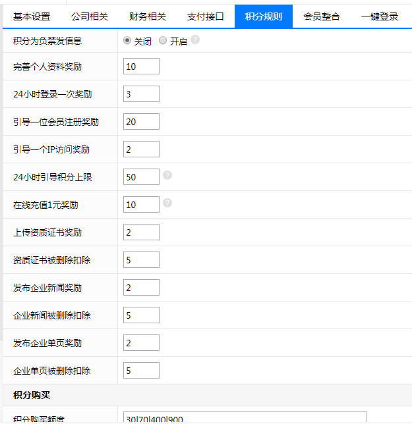Screen dimensions: 412x424
Task: Click help icon beside 24小时引导积分上限 field
Action: click(x=167, y=175)
